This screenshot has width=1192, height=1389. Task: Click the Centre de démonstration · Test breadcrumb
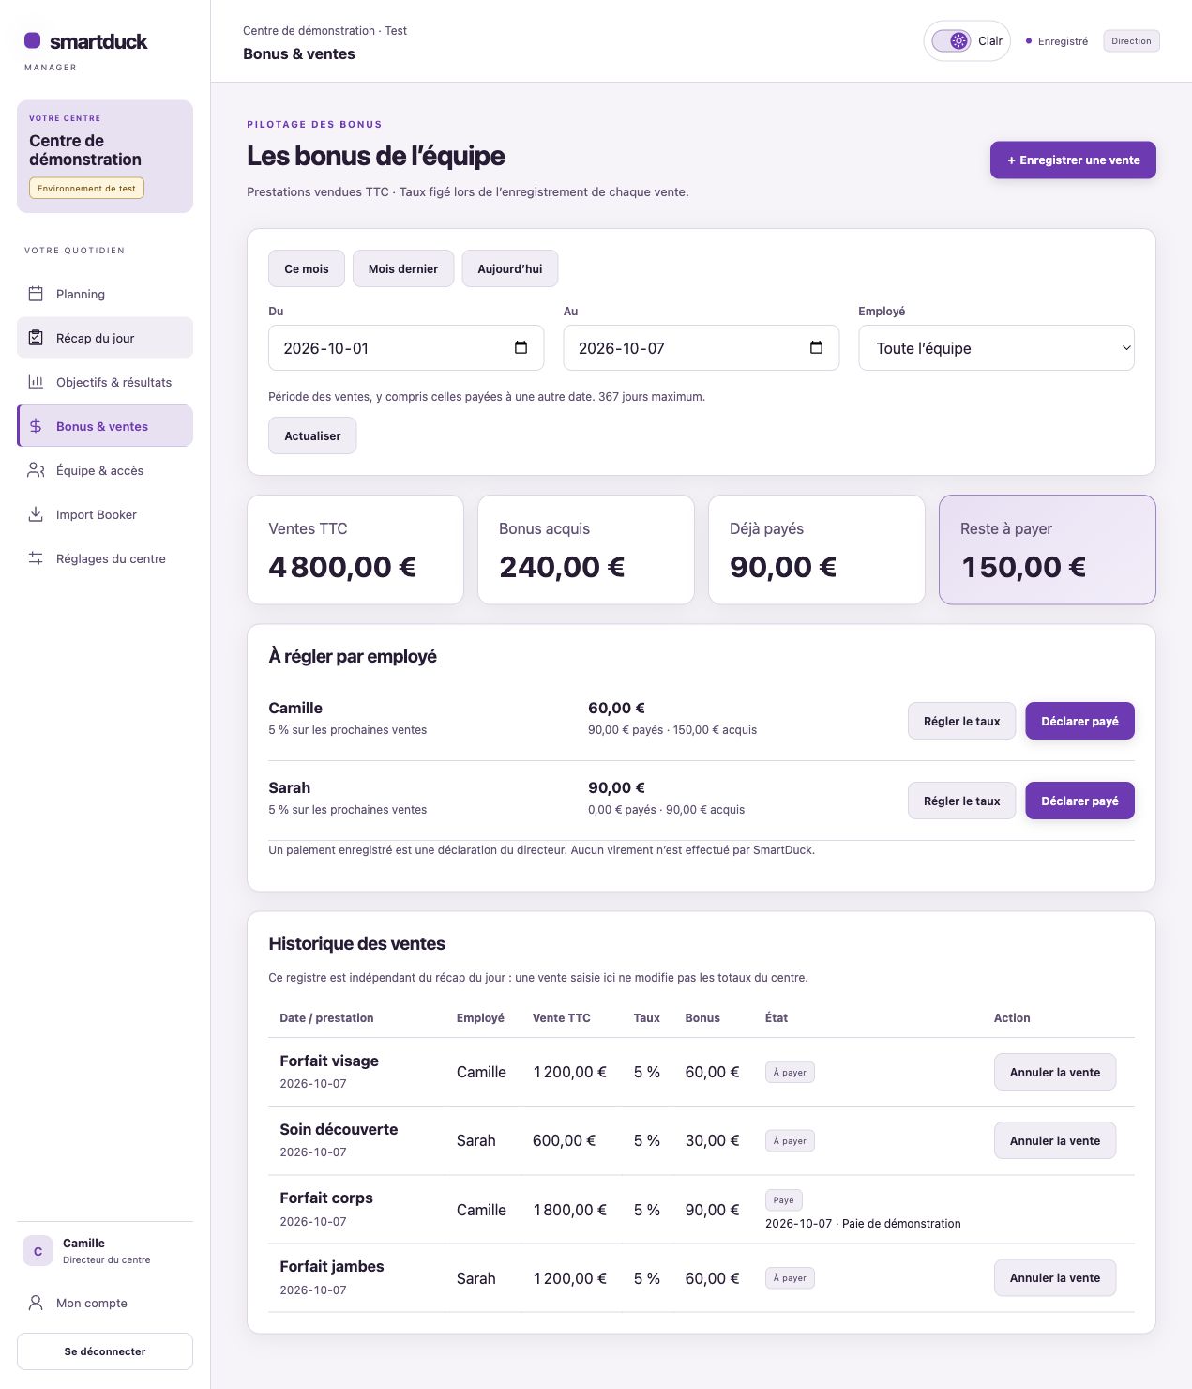point(324,31)
